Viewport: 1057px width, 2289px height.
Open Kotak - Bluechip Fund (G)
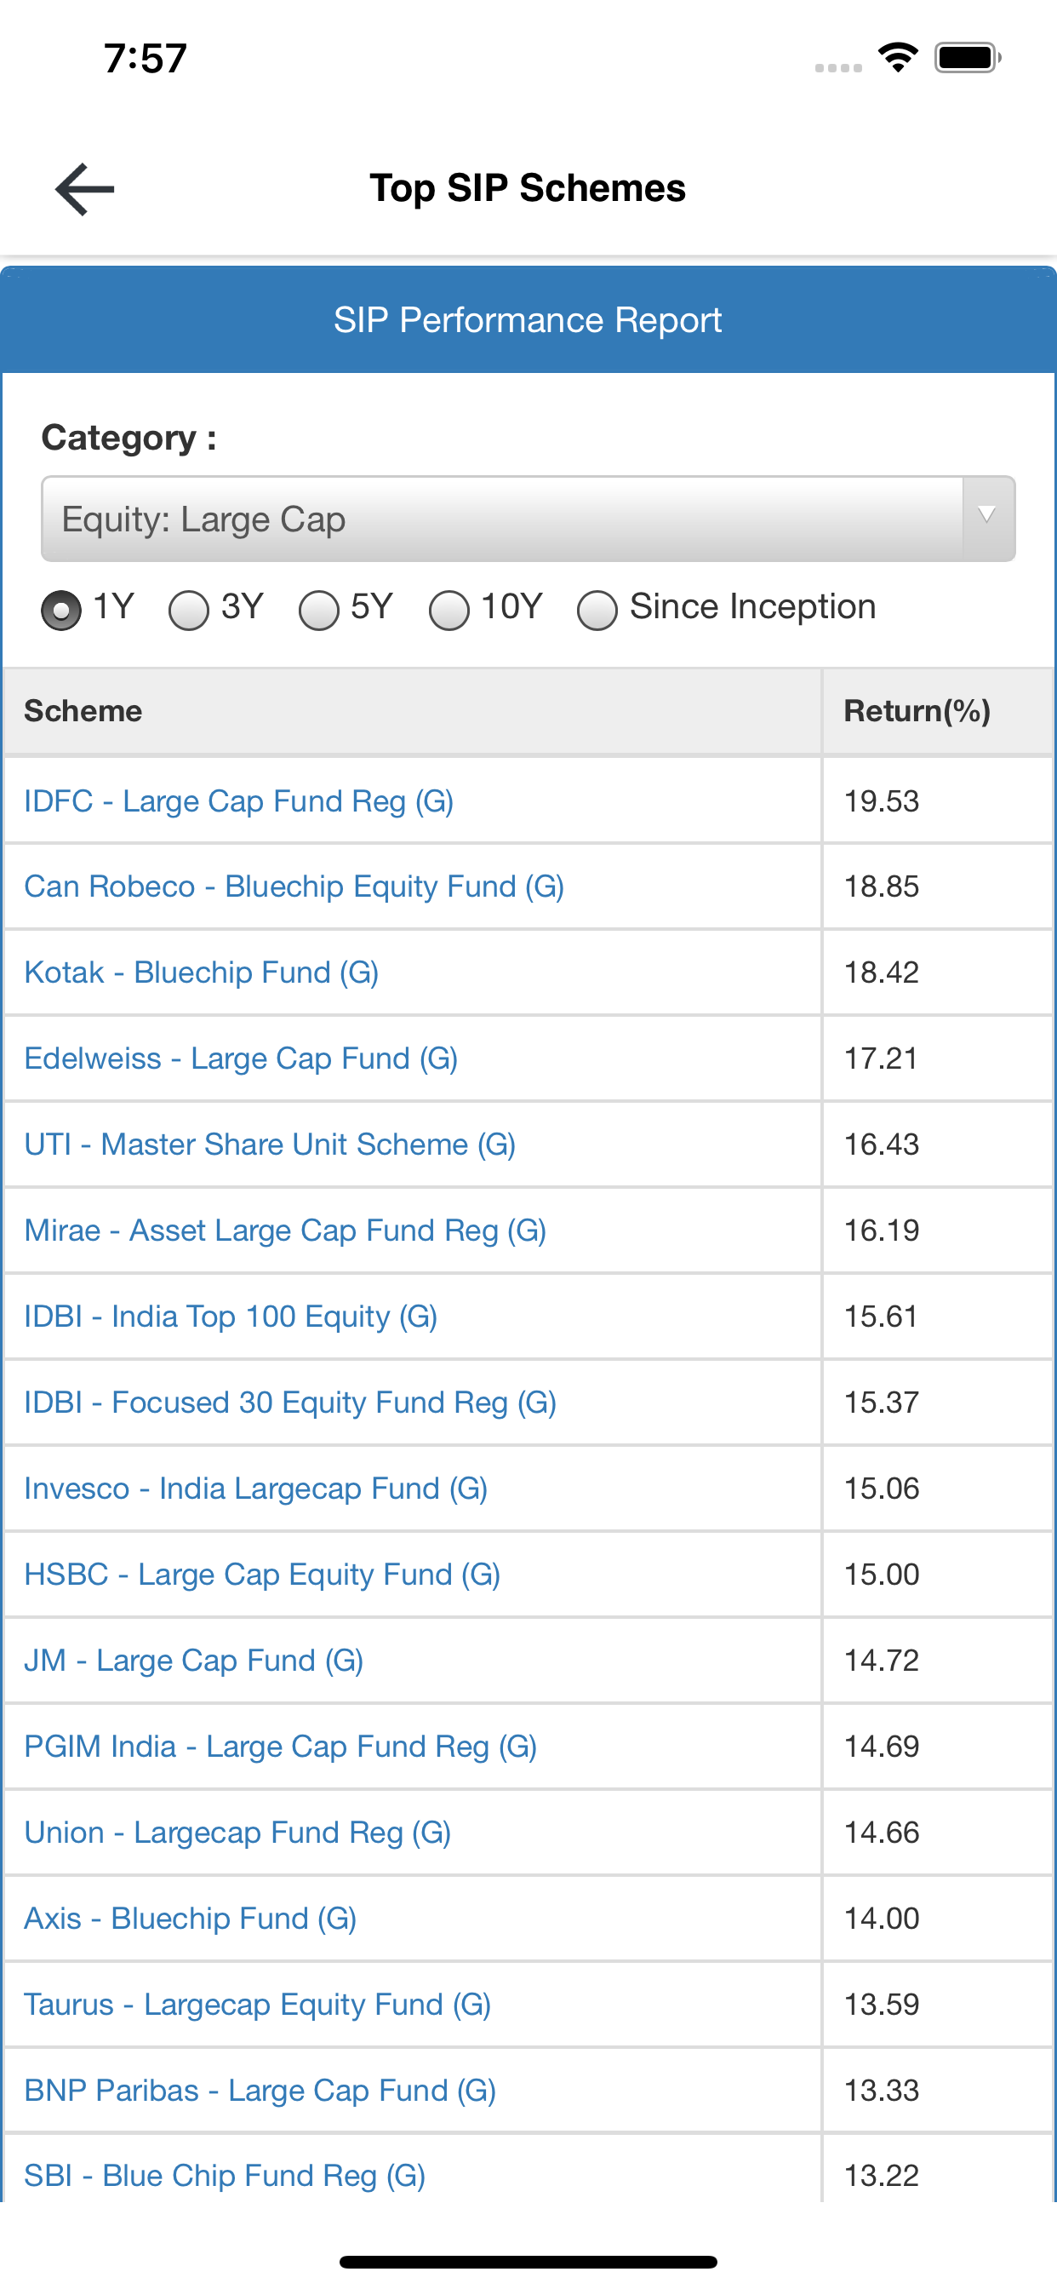202,972
